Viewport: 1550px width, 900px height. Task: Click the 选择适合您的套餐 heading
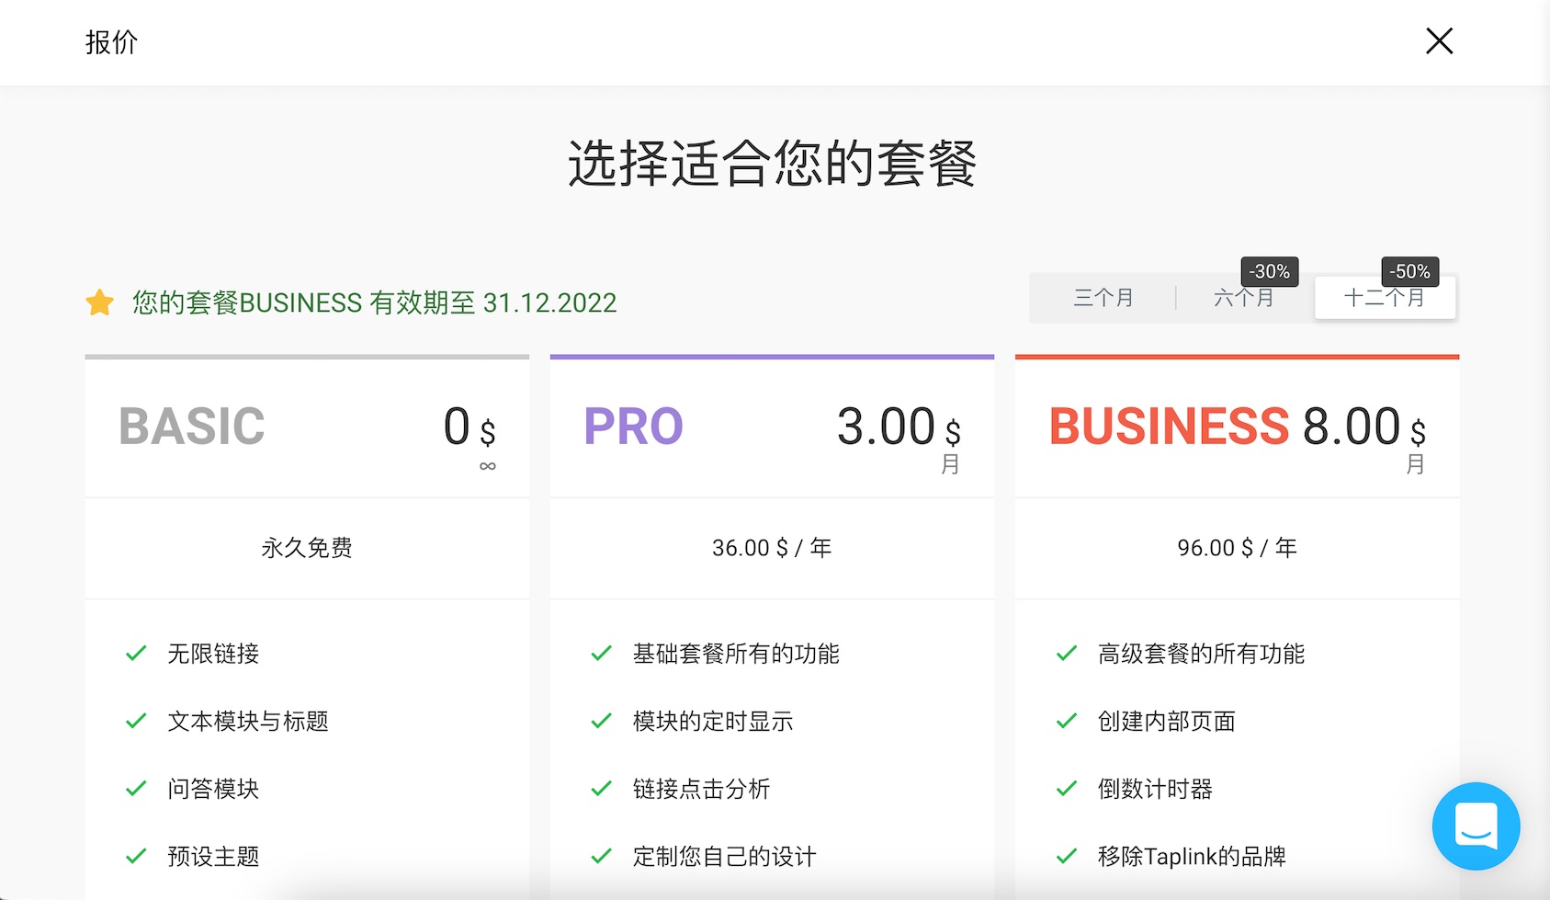click(x=772, y=164)
